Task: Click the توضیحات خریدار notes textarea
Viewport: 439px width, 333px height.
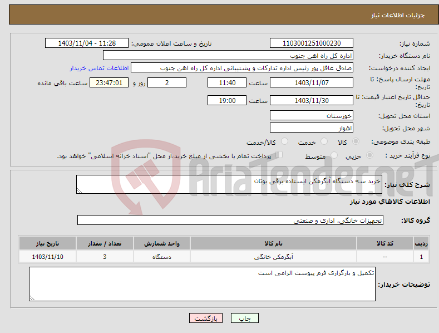Action: pos(202,284)
